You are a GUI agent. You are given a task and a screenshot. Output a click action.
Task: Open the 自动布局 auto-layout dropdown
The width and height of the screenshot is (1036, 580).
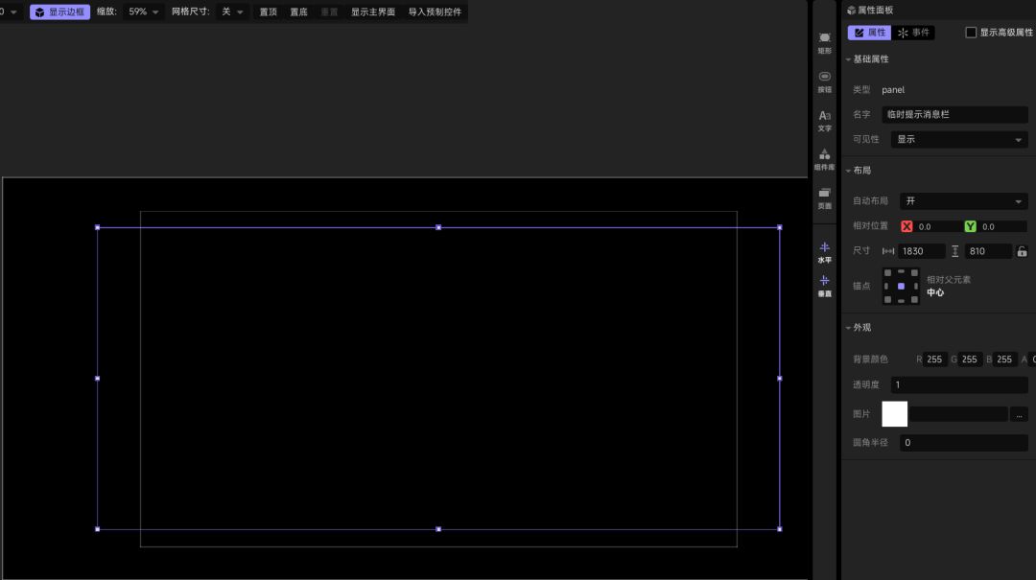963,200
